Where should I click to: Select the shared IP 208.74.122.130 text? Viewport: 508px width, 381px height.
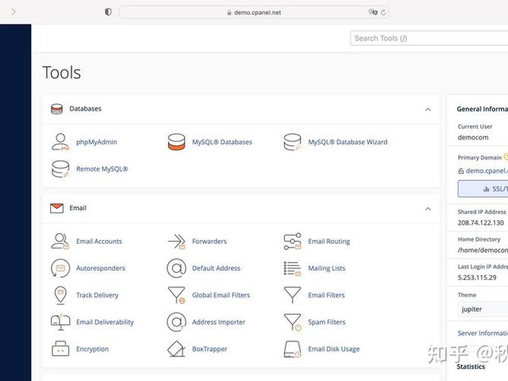tap(481, 223)
